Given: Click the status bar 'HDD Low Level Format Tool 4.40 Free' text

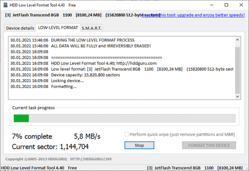Looking at the screenshot, I should pyautogui.click(x=39, y=168).
